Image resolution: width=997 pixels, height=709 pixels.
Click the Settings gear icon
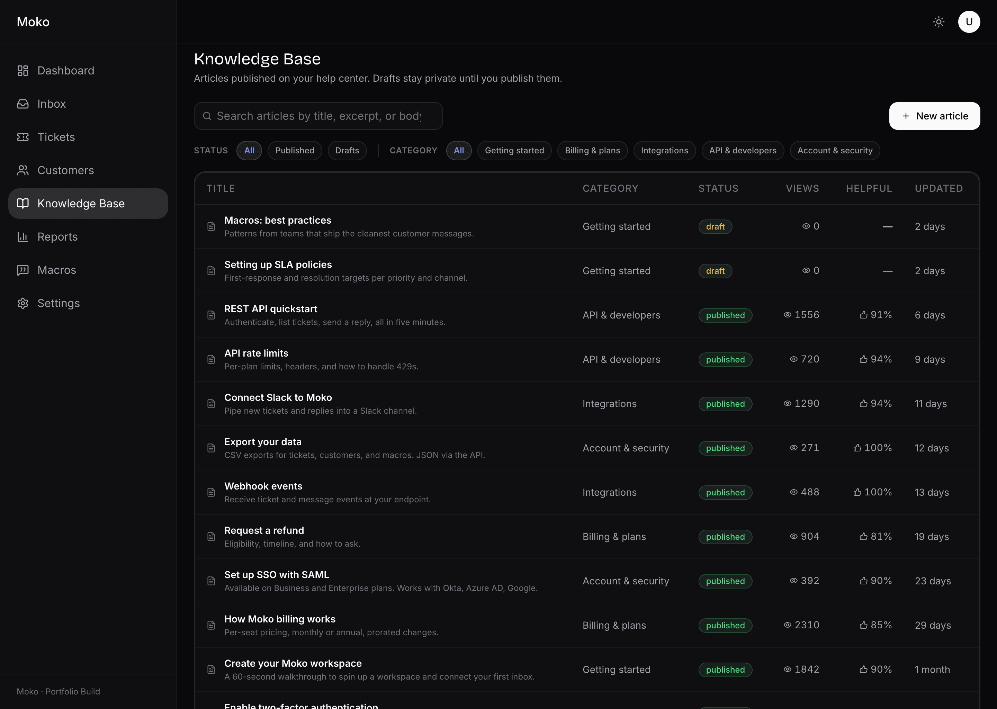pyautogui.click(x=23, y=303)
